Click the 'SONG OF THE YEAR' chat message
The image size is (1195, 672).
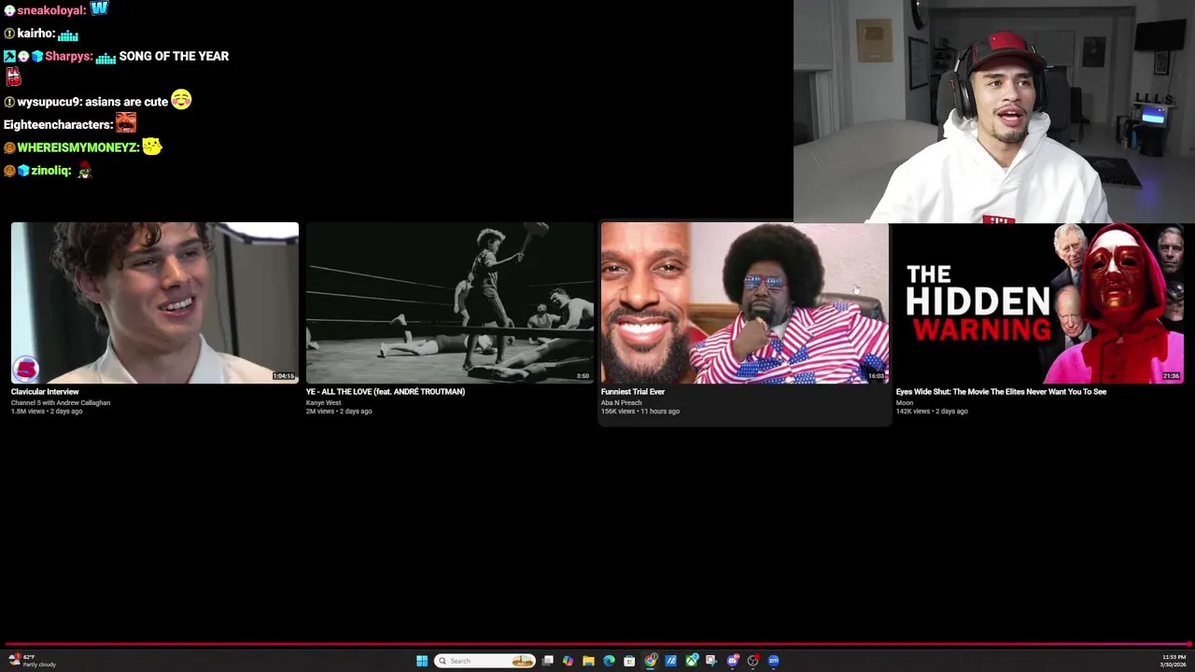(174, 56)
